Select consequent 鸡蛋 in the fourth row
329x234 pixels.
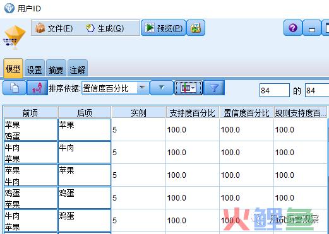point(85,198)
